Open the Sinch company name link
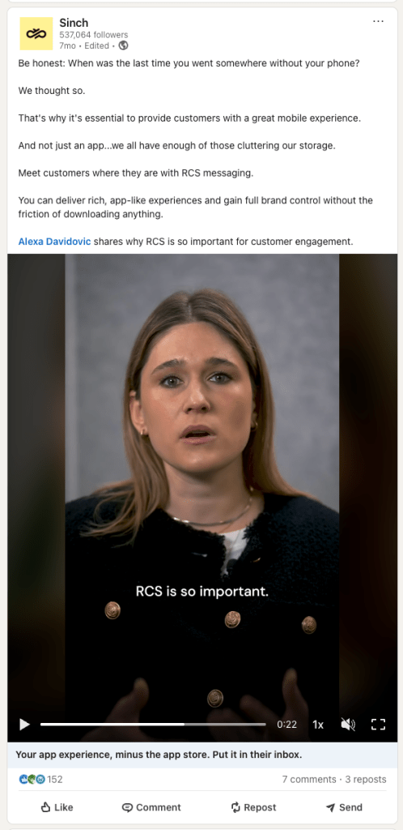This screenshot has height=830, width=403. tap(74, 23)
